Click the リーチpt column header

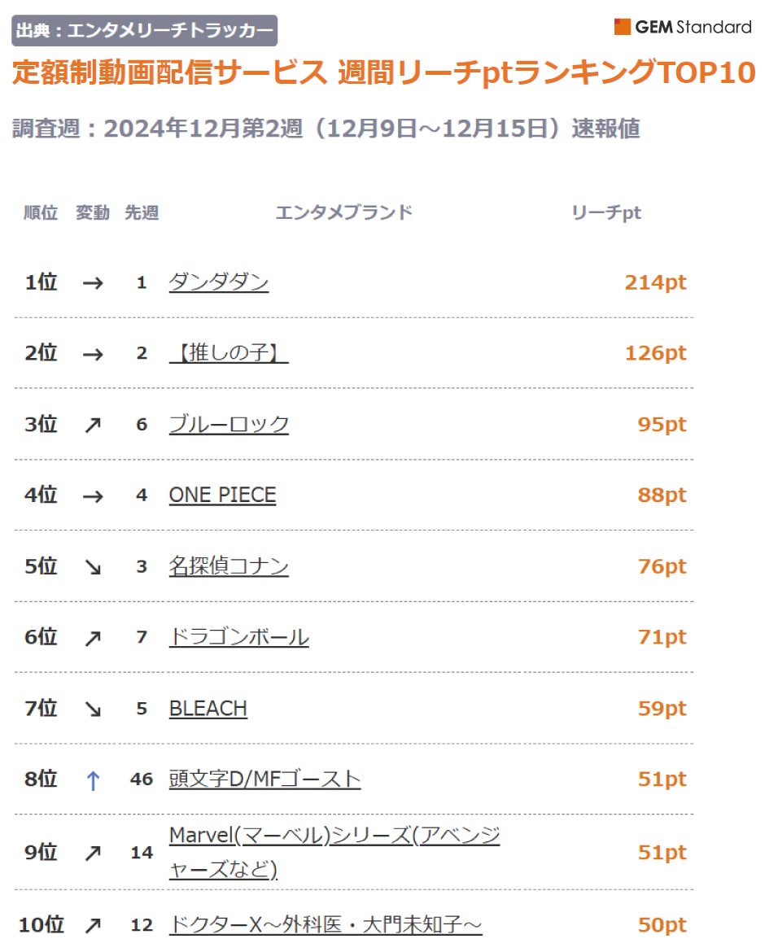coord(606,213)
